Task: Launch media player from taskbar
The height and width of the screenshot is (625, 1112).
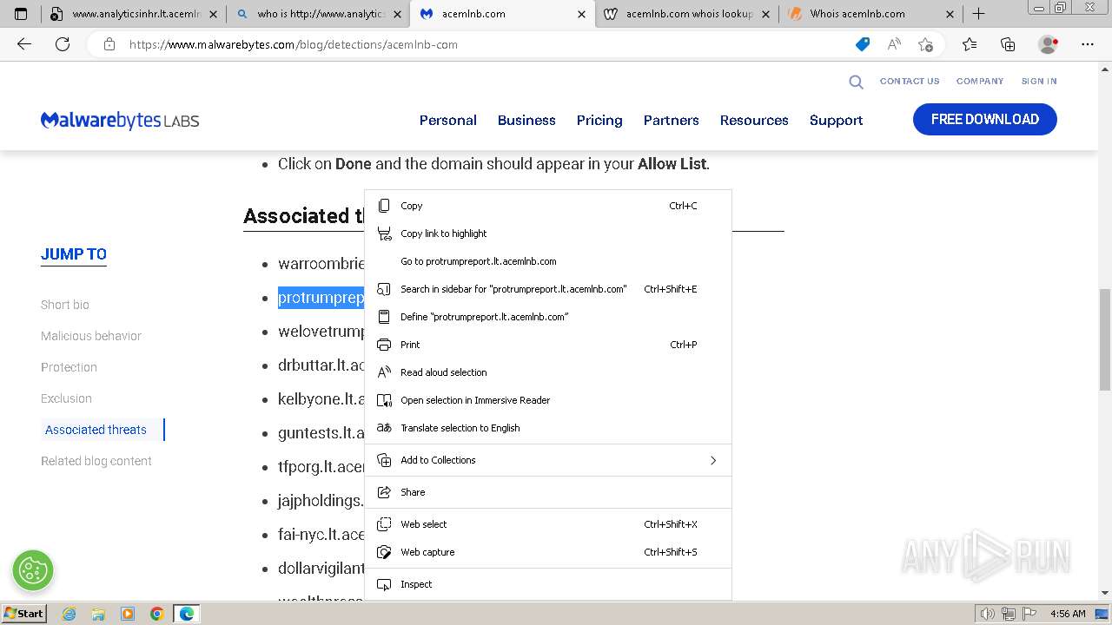Action: (128, 614)
